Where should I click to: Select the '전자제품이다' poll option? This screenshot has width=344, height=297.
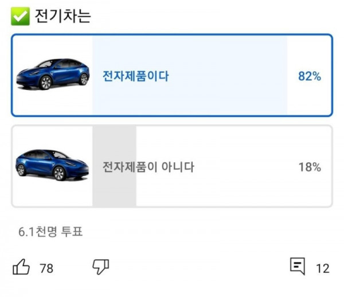tap(135, 76)
